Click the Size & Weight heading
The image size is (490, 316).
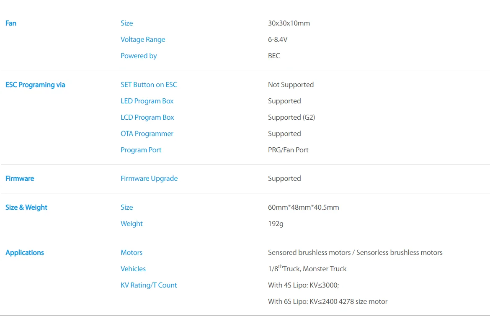click(26, 208)
